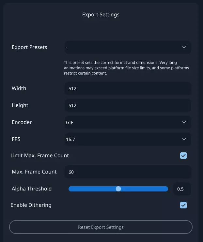Uncheck Limit Max. Frame Count checkbox

coord(183,156)
